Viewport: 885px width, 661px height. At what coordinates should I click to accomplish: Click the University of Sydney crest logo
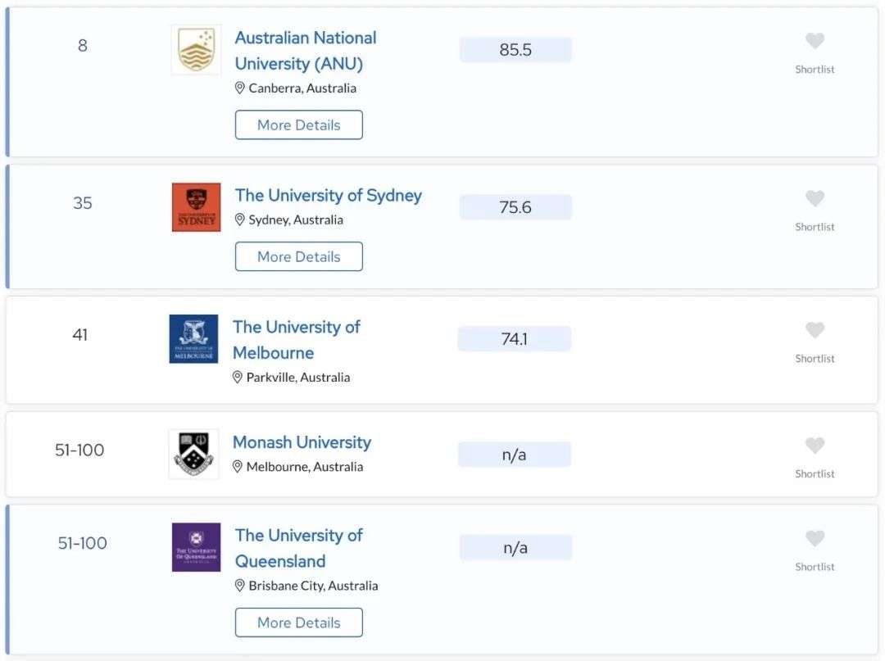(x=196, y=207)
